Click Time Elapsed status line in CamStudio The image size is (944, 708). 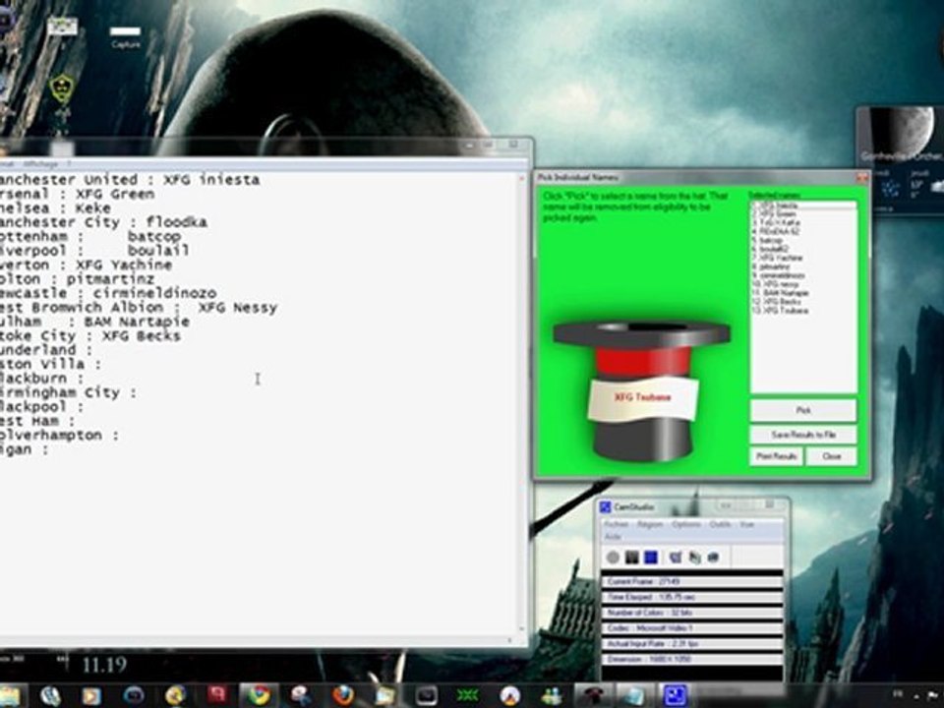point(692,597)
